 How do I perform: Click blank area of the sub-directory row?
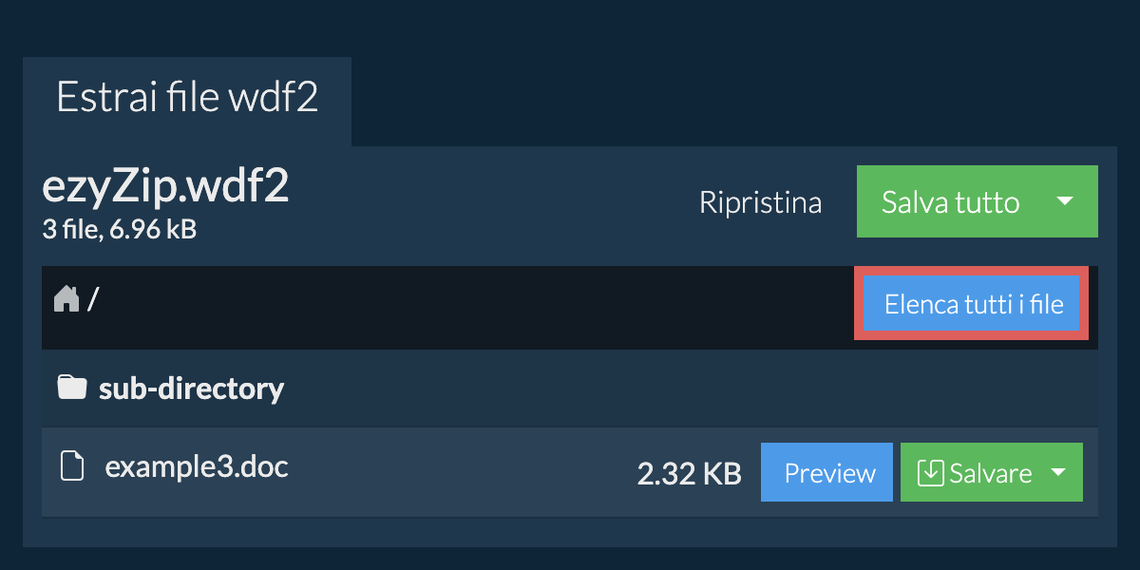[684, 388]
